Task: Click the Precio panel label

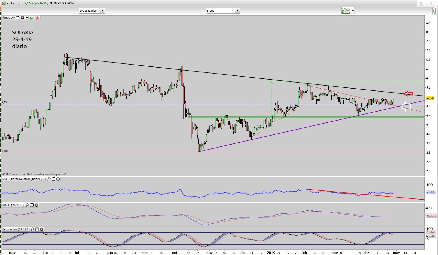Action: (x=6, y=17)
